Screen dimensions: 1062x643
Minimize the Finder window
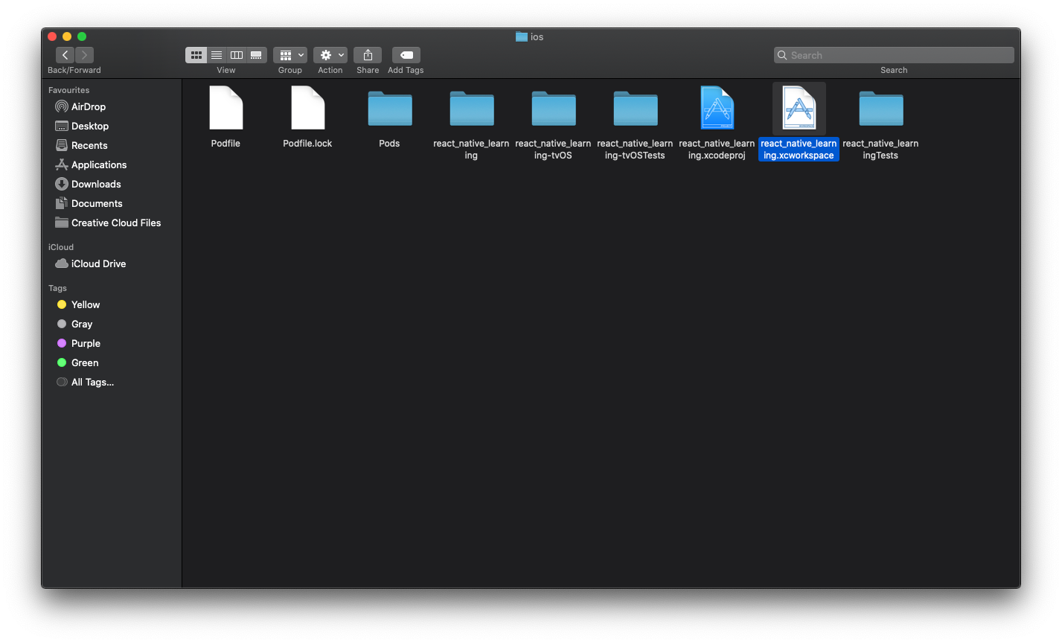tap(67, 36)
